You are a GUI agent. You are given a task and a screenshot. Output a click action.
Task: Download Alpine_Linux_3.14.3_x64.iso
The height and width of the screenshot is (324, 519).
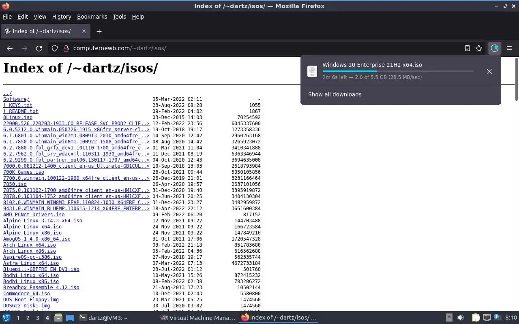pyautogui.click(x=43, y=221)
